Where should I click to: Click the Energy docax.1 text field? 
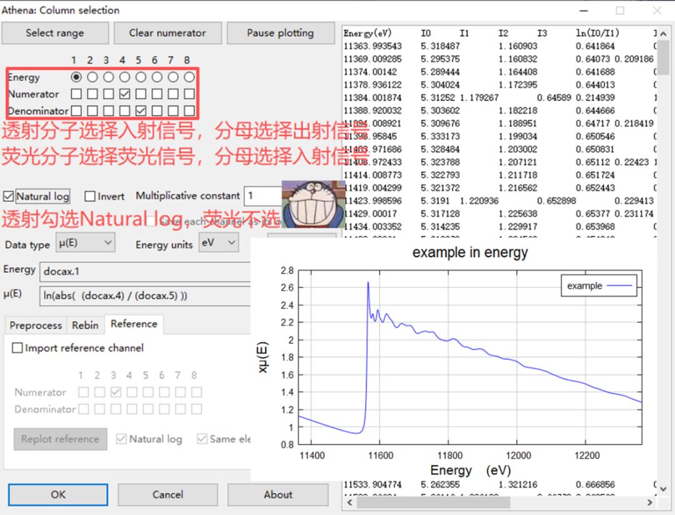click(x=145, y=272)
